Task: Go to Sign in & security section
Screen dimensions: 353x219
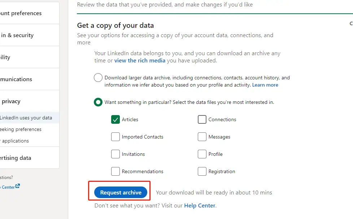Action: 17,35
